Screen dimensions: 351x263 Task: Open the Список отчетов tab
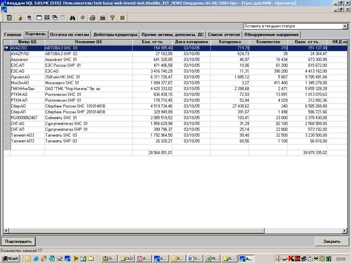224,35
